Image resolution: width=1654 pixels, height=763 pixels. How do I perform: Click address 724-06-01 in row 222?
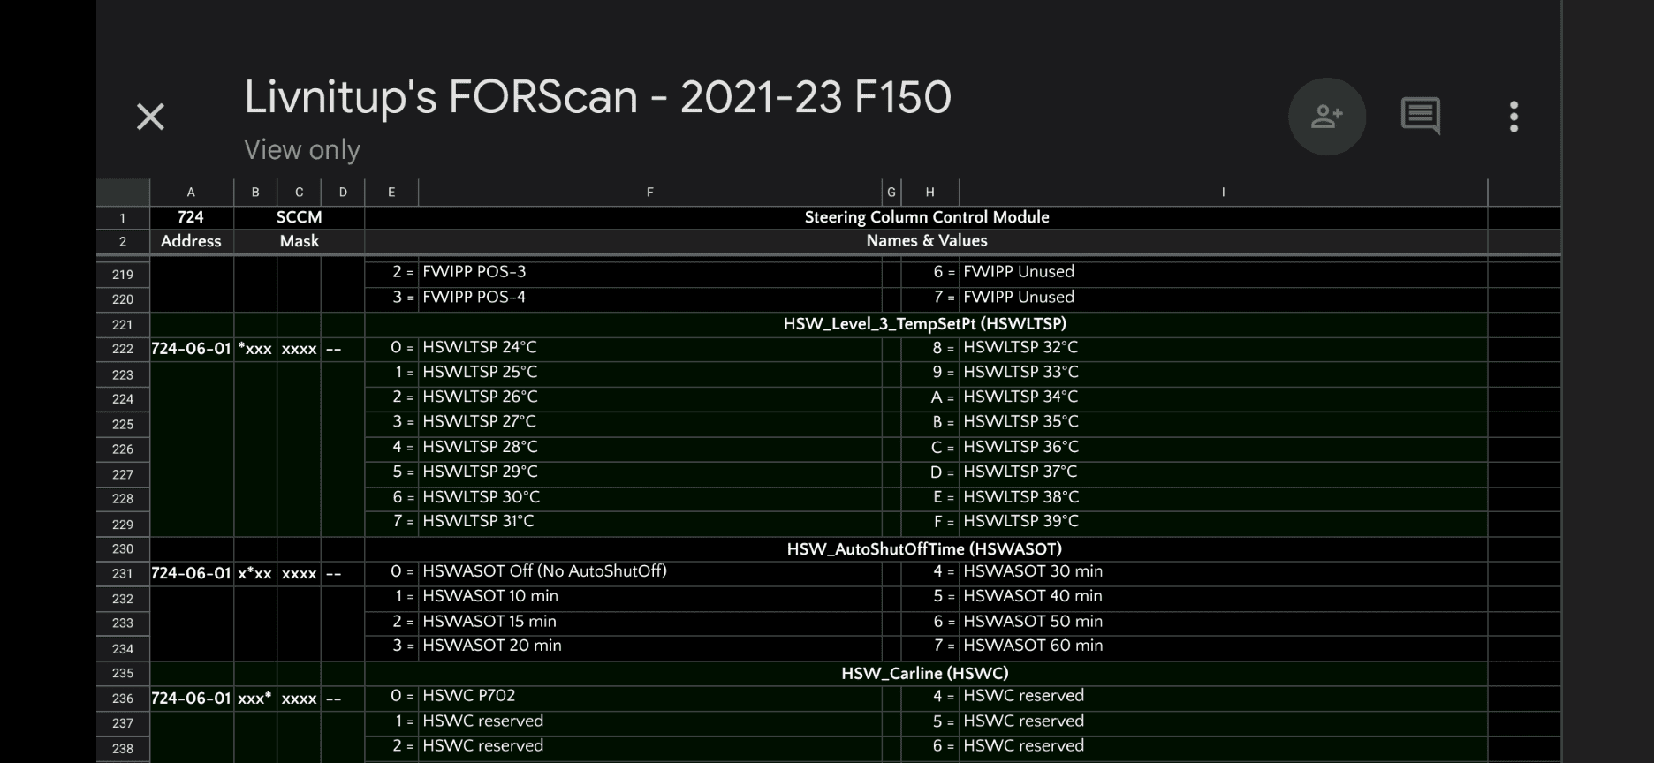[192, 349]
